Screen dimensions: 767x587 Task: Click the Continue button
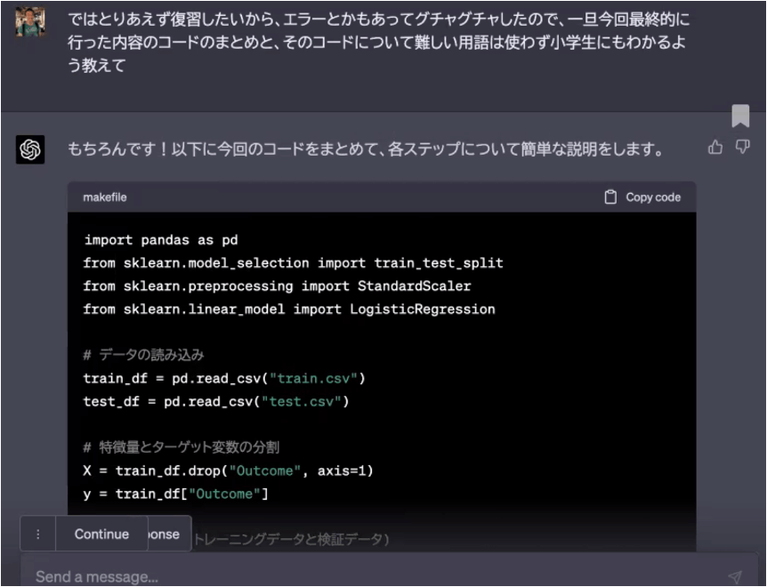pos(101,534)
